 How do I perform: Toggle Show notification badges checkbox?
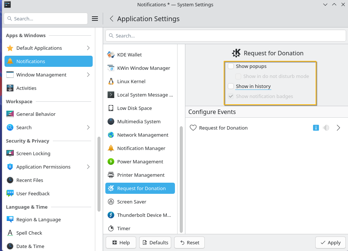[231, 96]
